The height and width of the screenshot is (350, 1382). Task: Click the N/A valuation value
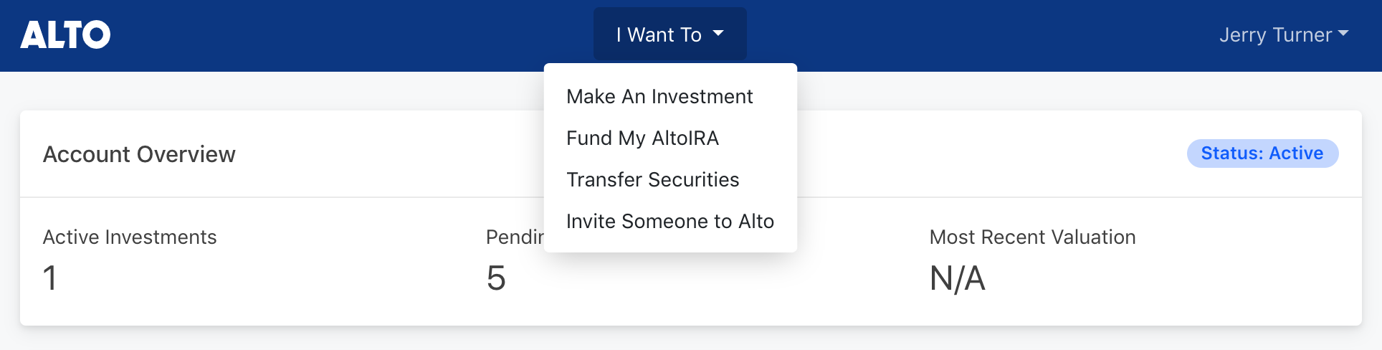pyautogui.click(x=957, y=278)
